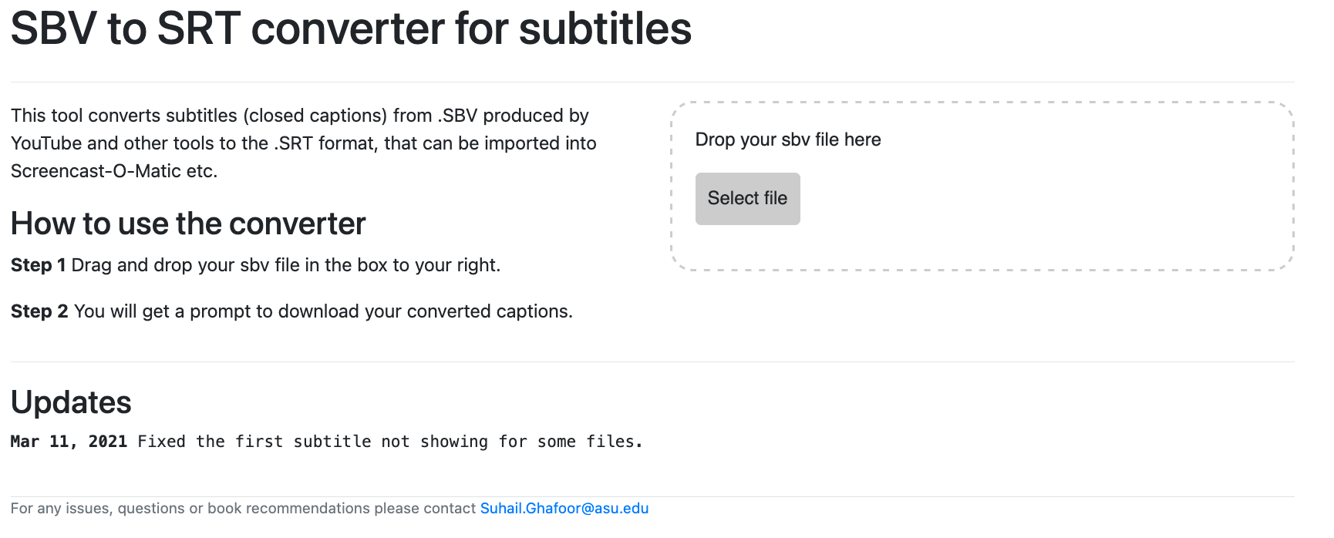
Task: Click the "SBV to SRT converter for subtitles" title
Action: tap(351, 29)
